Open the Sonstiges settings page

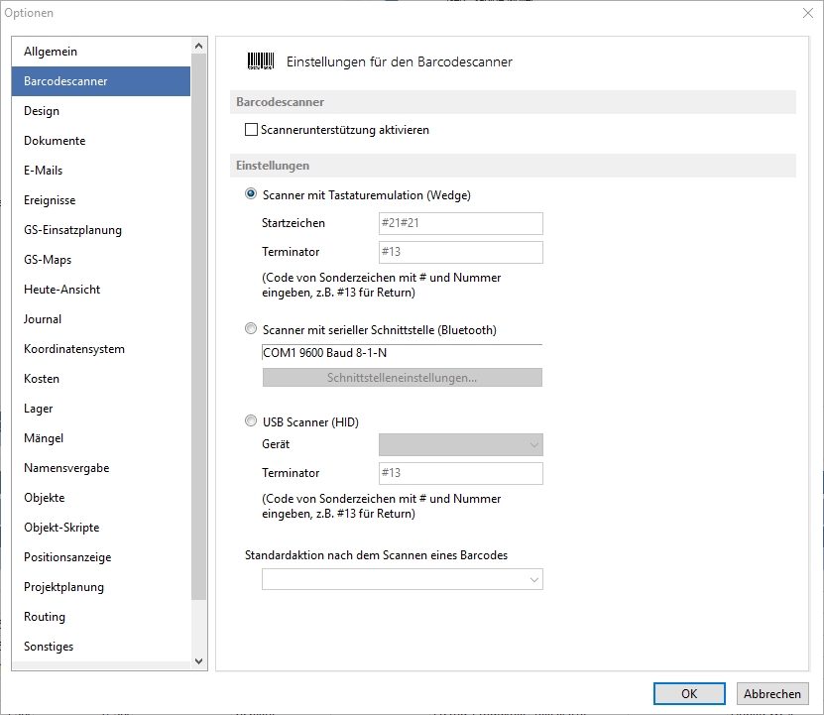(x=101, y=647)
